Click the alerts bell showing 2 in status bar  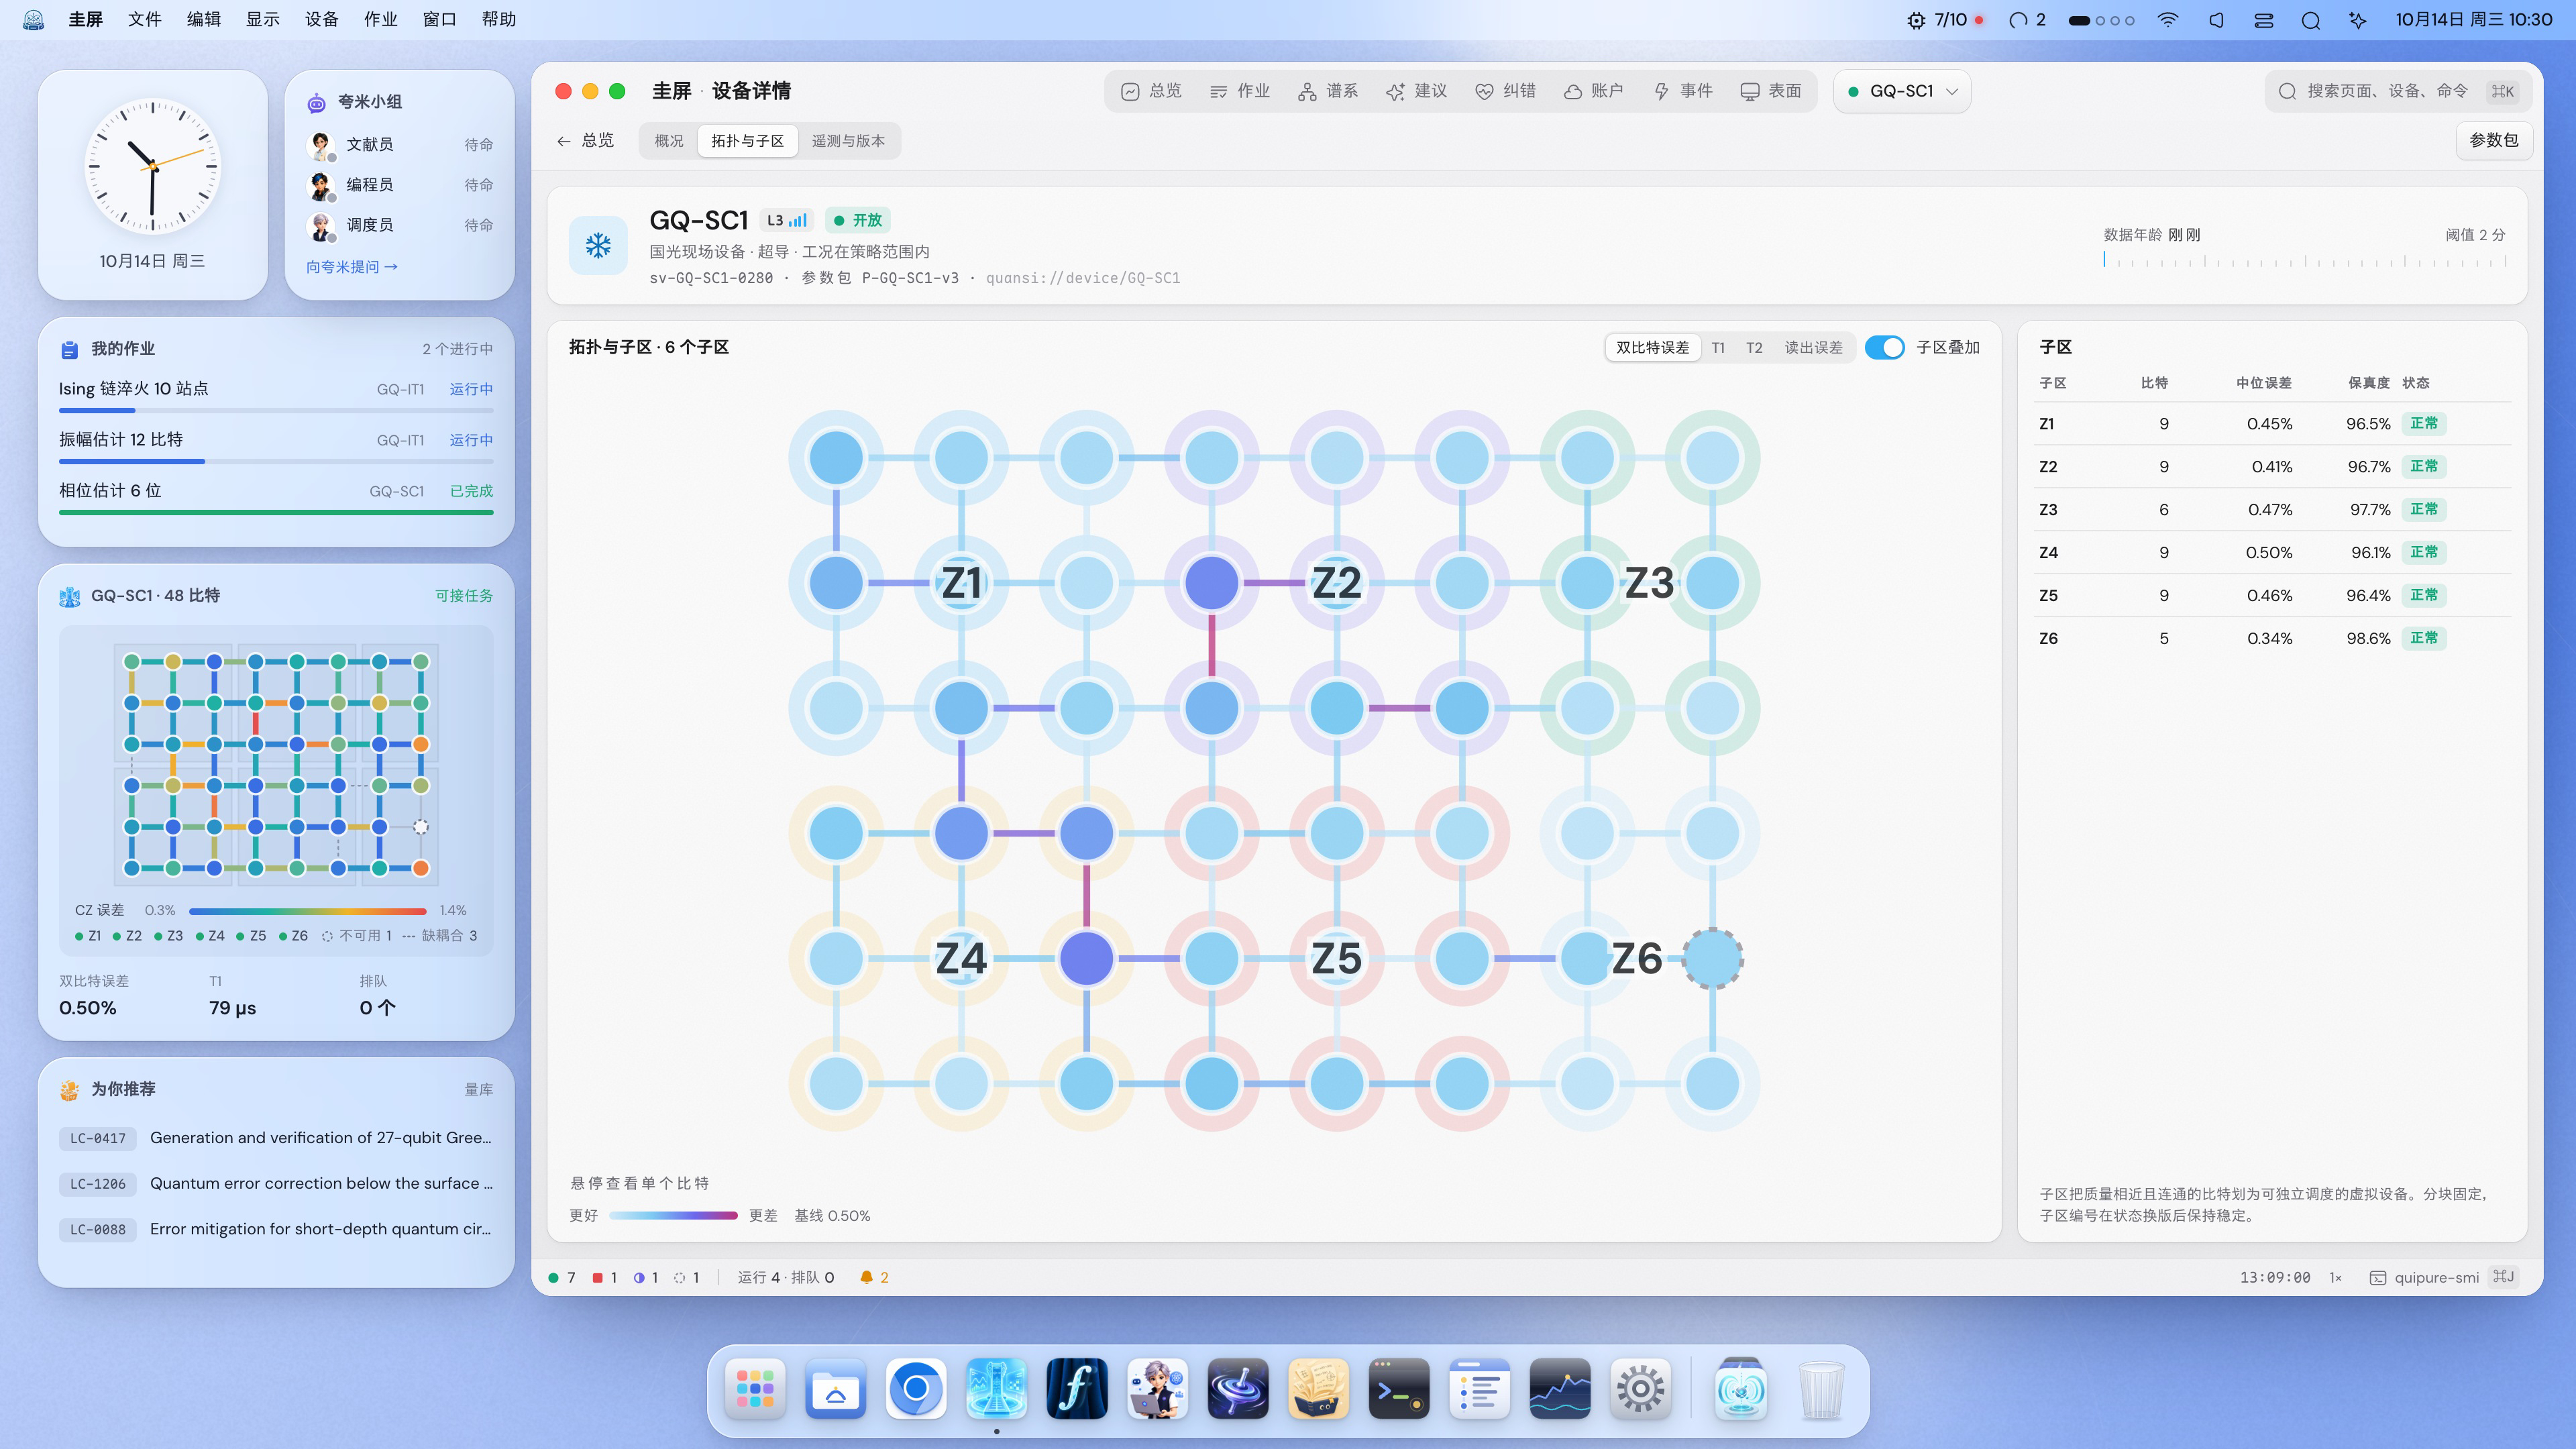(874, 1277)
